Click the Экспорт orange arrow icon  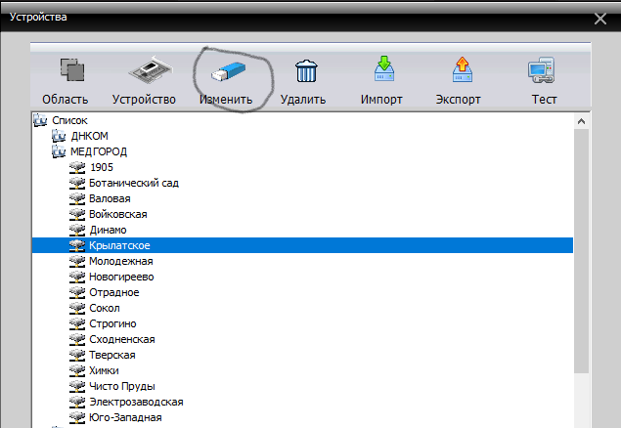pos(463,69)
